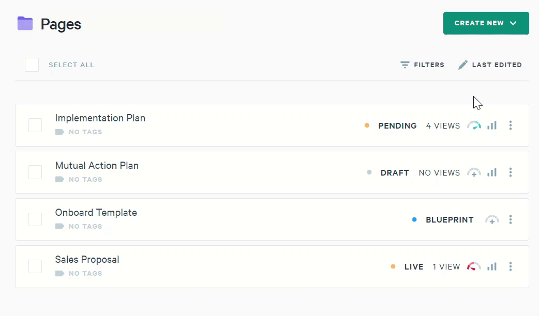Click the gauge icon on Mutual Action Plan

coord(474,172)
